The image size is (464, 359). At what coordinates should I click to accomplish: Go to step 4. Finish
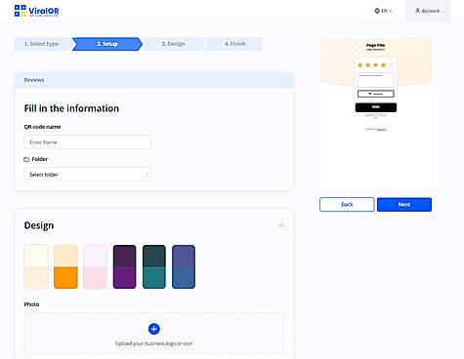pos(234,44)
